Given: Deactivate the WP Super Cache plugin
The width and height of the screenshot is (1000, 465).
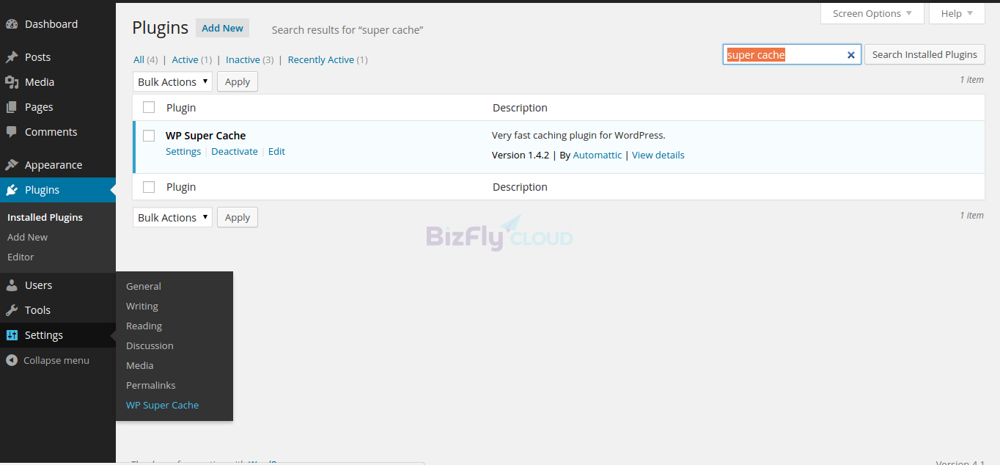Looking at the screenshot, I should click(235, 151).
